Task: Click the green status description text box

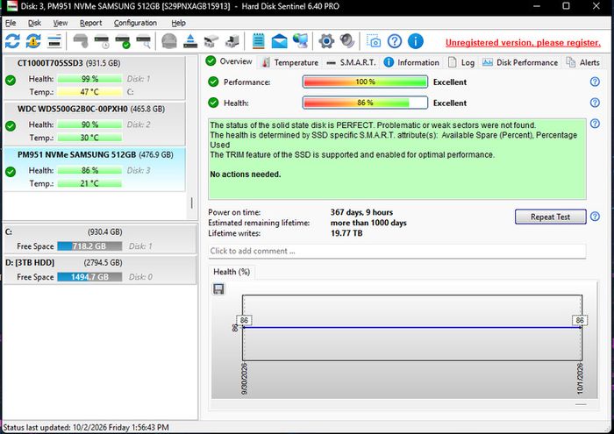Action: (397, 159)
